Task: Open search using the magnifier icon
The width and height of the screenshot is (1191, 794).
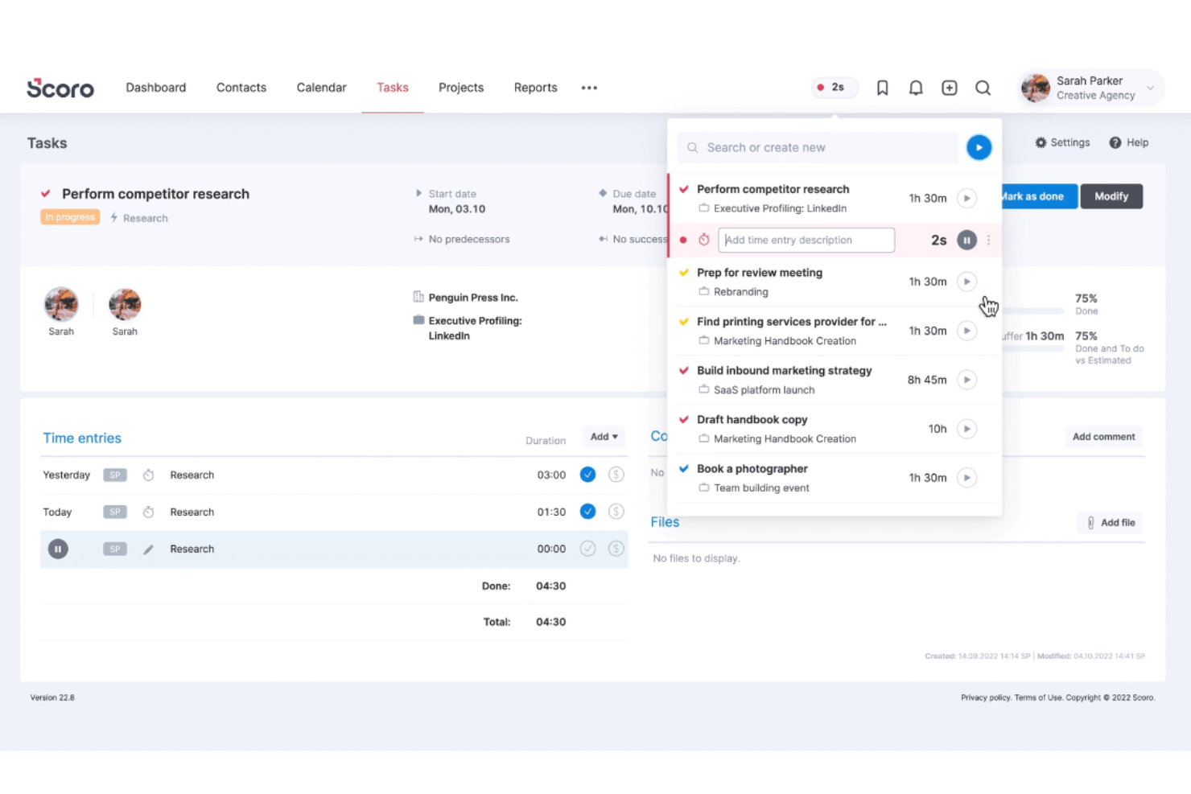Action: tap(983, 88)
